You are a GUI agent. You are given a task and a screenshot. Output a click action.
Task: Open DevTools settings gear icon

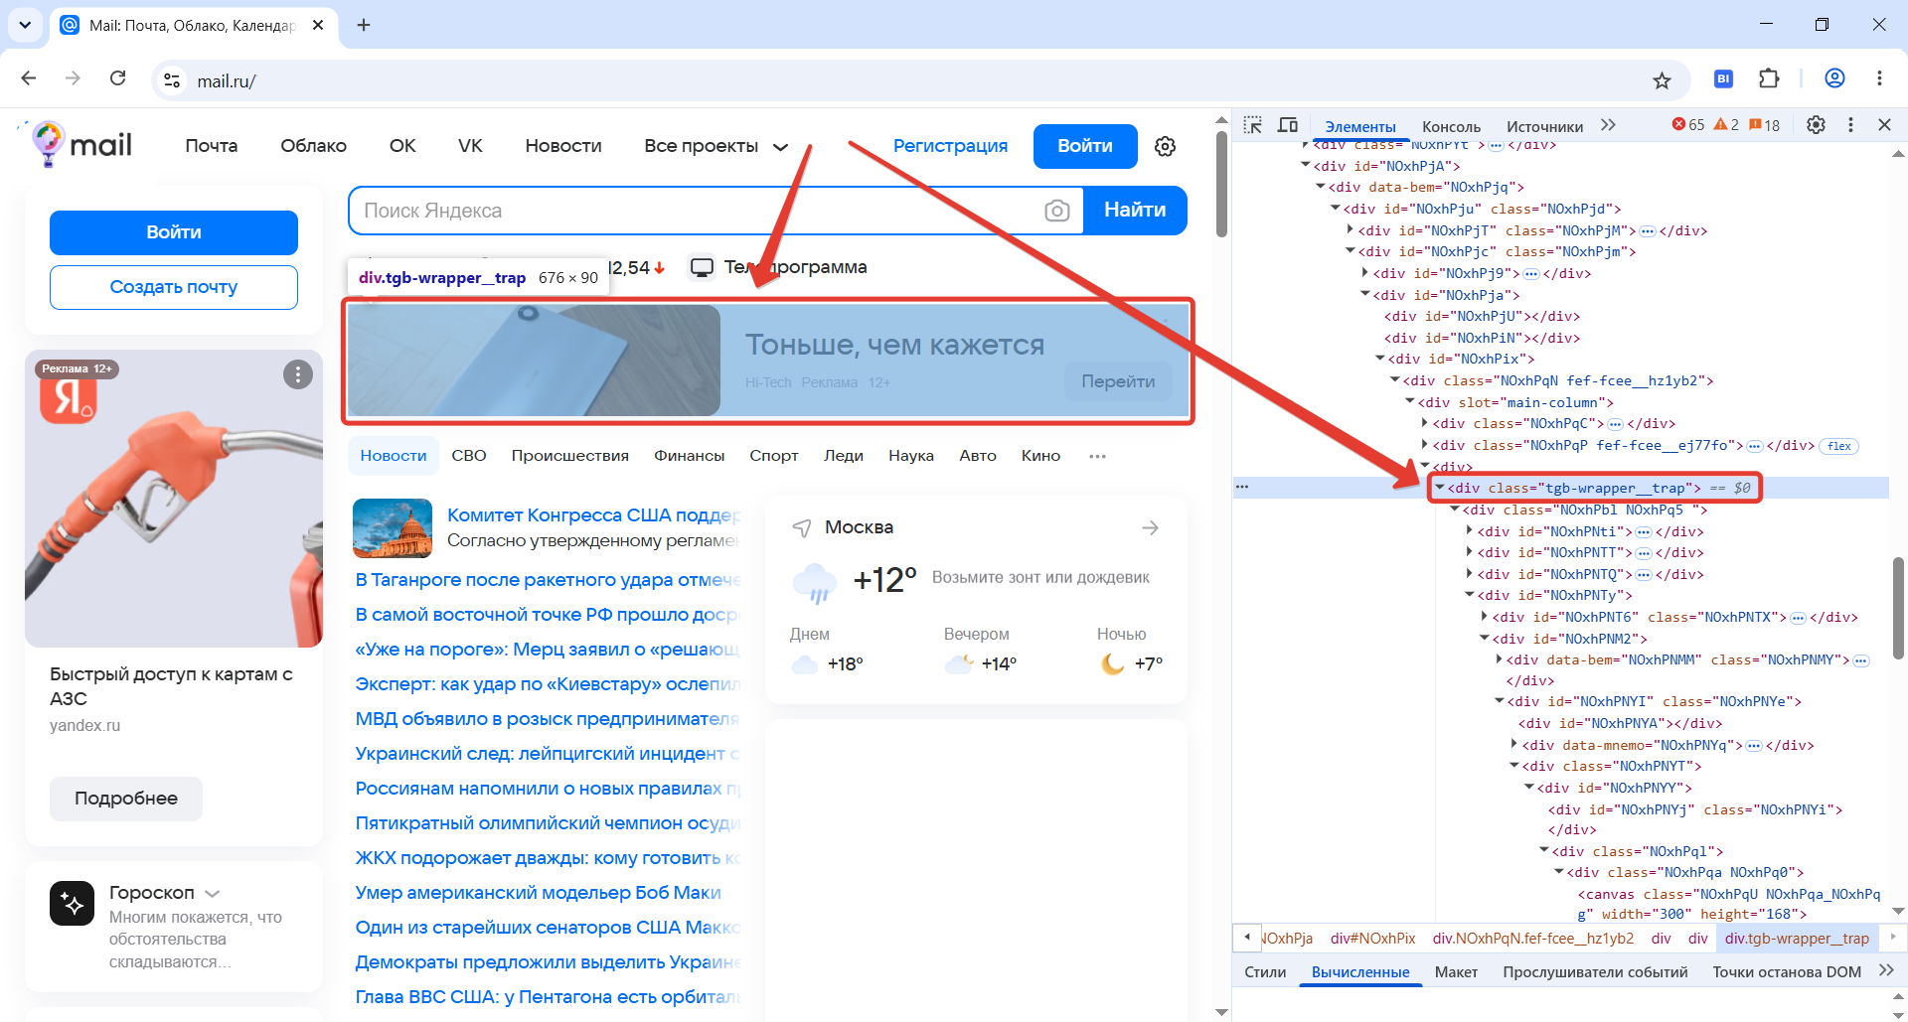tap(1816, 125)
